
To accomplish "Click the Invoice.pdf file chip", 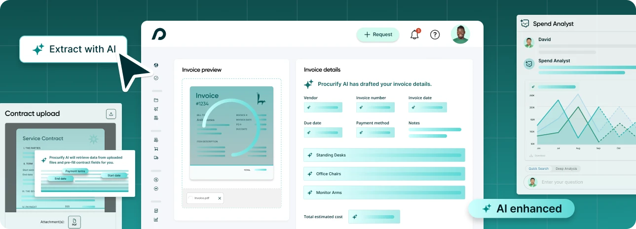I will click(x=205, y=198).
